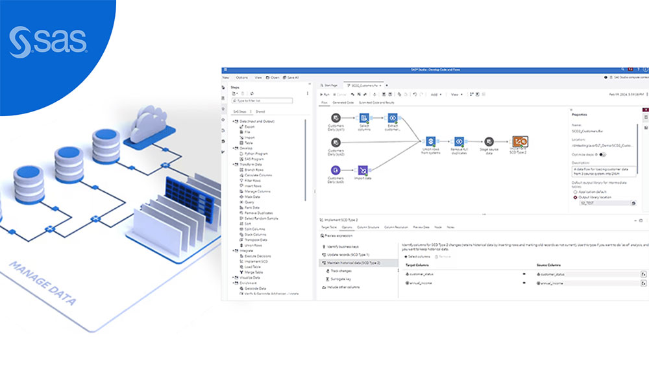The height and width of the screenshot is (389, 649).
Task: Open the Add dropdown in the flow toolbar
Action: [436, 95]
